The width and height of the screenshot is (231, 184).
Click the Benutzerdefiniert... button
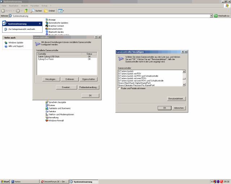coord(176,98)
